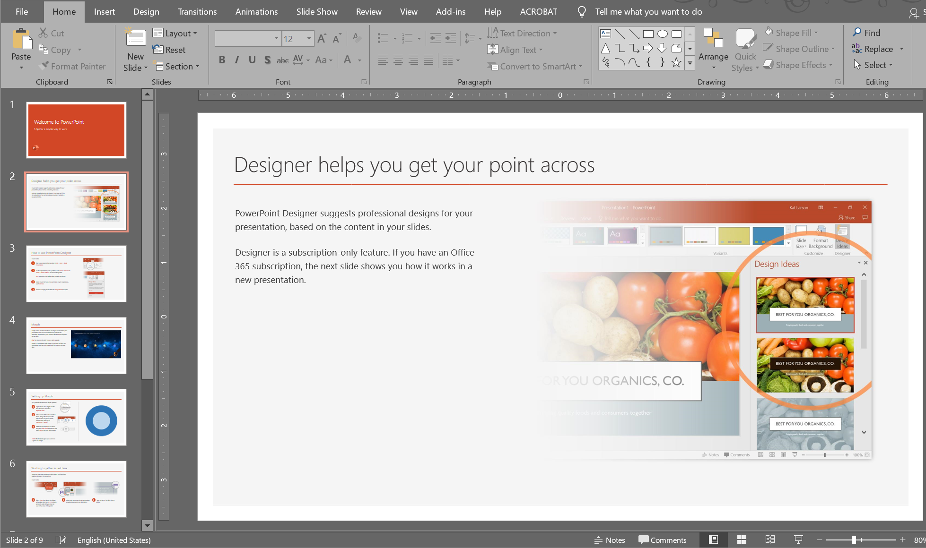Center align the paragraph text

point(398,60)
